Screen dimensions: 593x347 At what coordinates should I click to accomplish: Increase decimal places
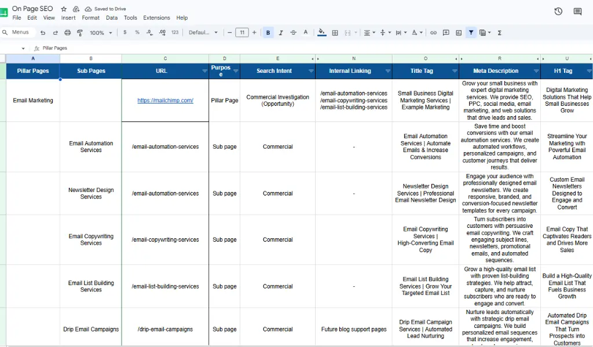click(162, 33)
